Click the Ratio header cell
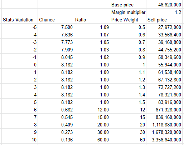184x145 pixels. [92, 20]
